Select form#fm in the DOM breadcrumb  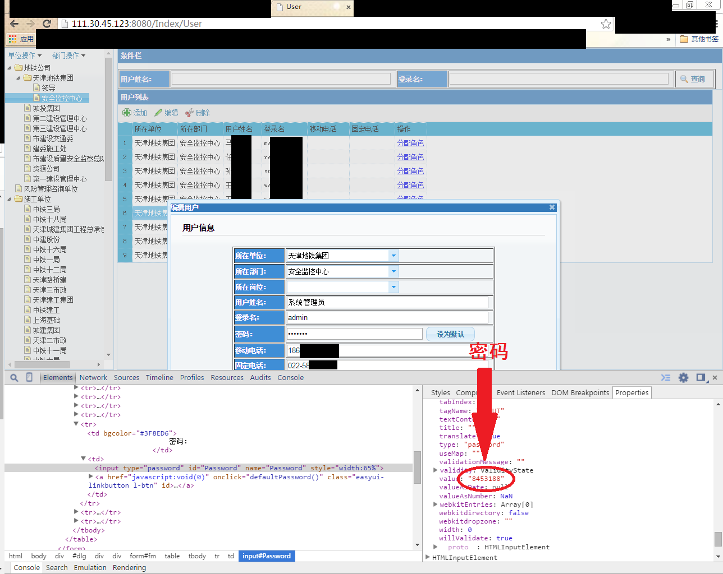coord(143,556)
